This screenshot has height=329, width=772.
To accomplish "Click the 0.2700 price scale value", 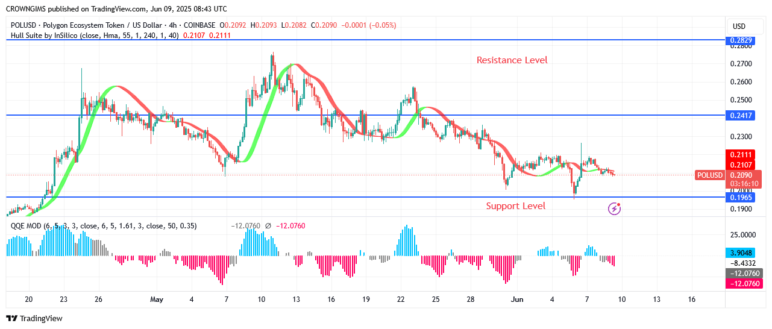I will coord(742,63).
